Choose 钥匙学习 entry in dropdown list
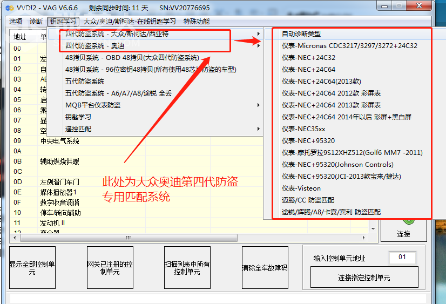Screen dimensions: 446x304 click(x=78, y=117)
